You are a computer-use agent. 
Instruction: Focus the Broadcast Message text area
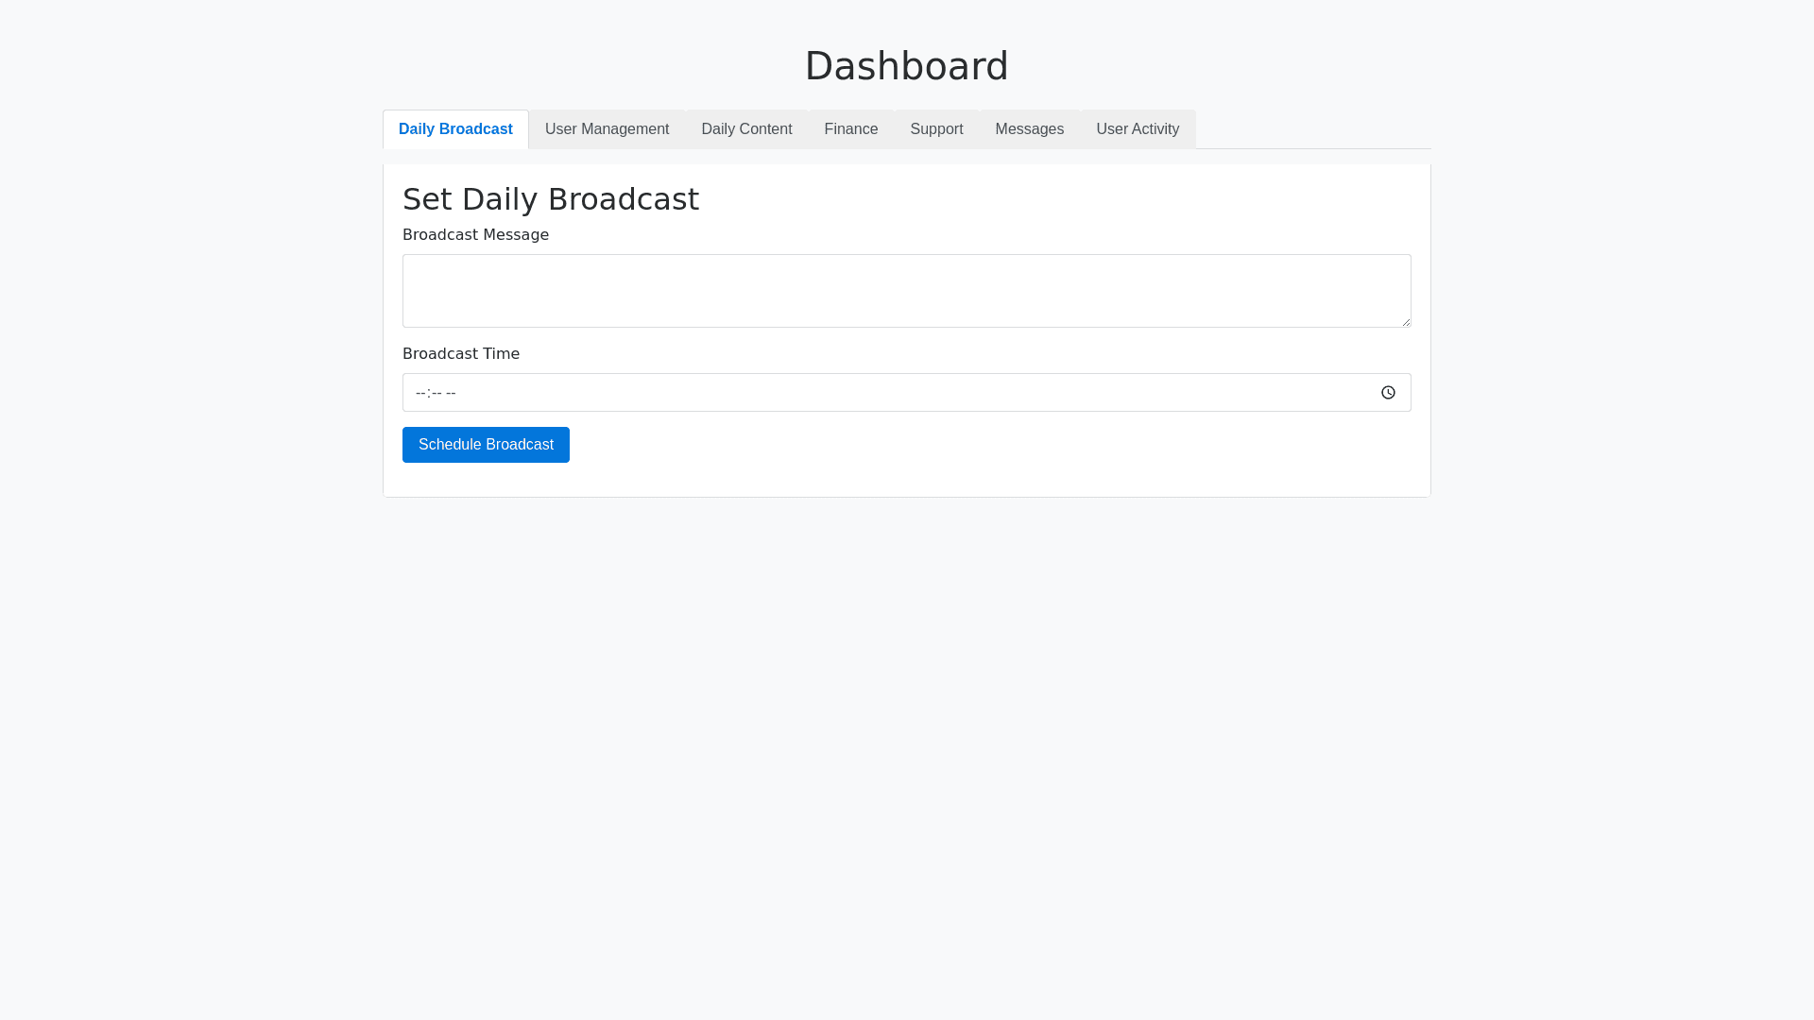(905, 291)
